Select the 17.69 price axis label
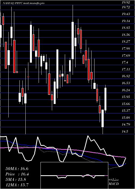 [126, 56]
